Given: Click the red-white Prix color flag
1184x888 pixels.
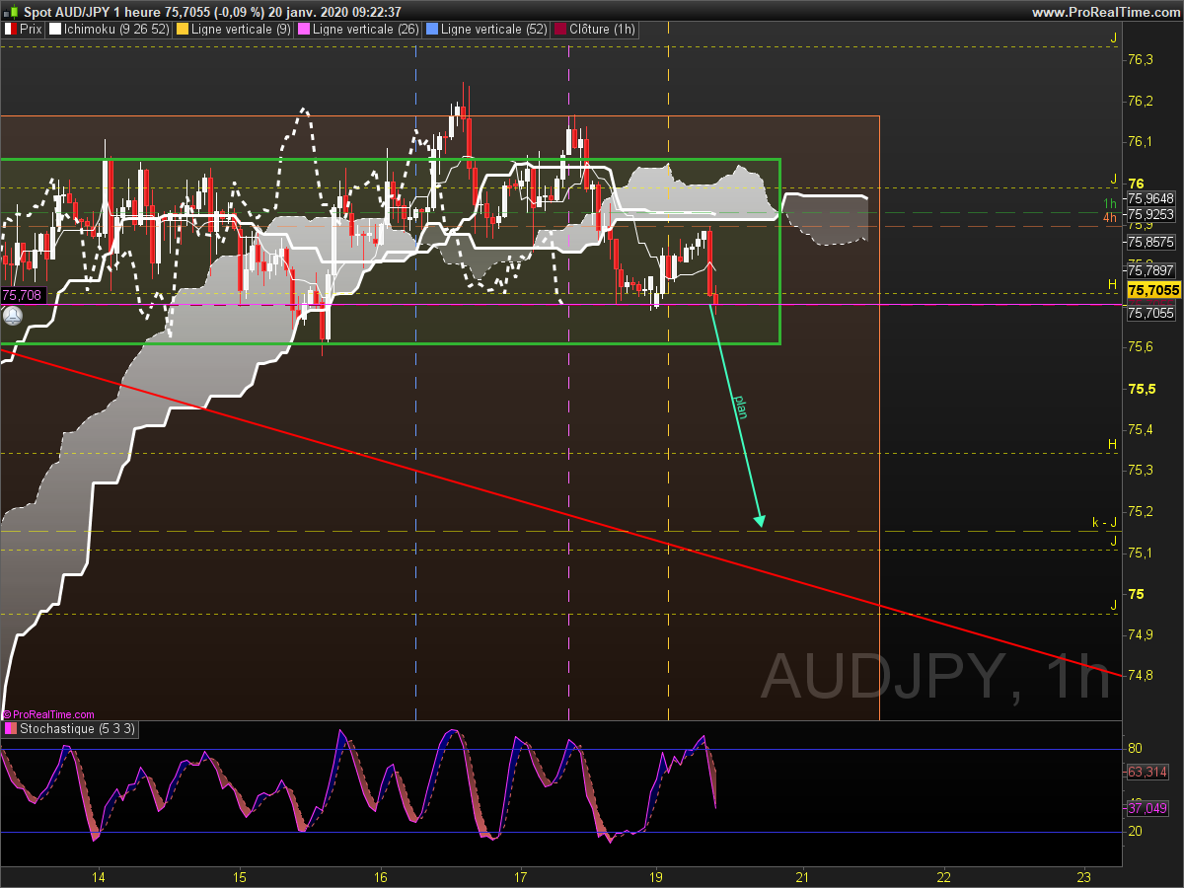Looking at the screenshot, I should point(10,30).
